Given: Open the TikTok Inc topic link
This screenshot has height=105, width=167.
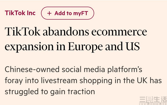Looking at the screenshot, I should [x=20, y=13].
